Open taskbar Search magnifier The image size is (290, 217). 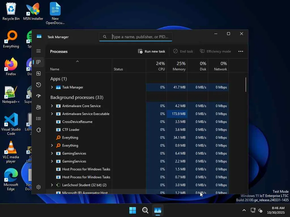click(145, 210)
